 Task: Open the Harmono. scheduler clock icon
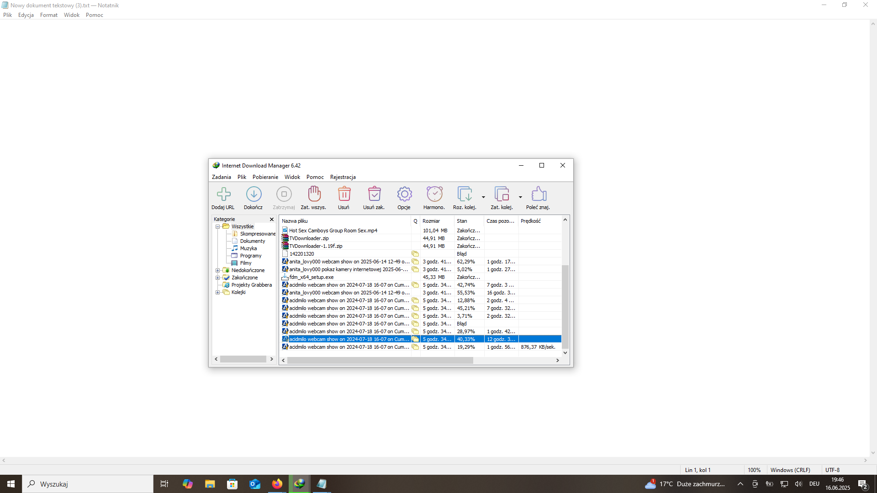[434, 194]
